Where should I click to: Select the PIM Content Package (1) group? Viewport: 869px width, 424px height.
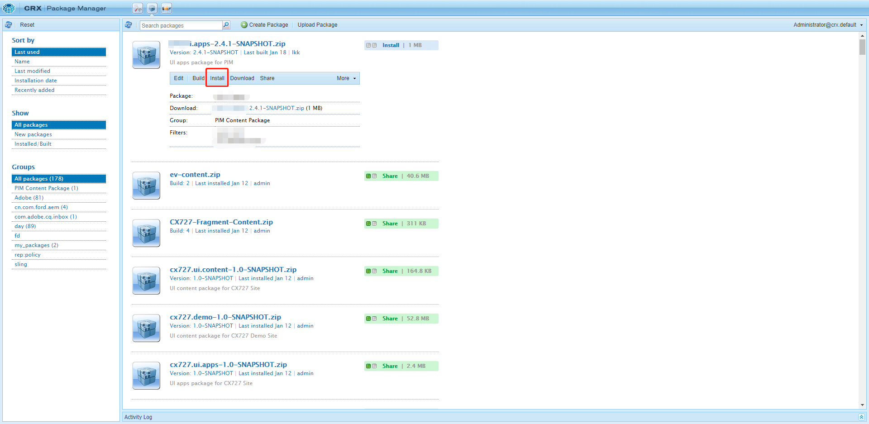click(x=59, y=188)
